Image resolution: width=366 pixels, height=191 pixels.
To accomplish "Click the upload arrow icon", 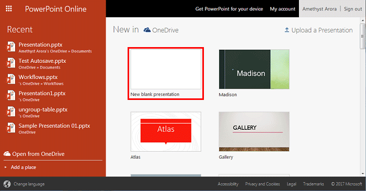I will pyautogui.click(x=287, y=30).
